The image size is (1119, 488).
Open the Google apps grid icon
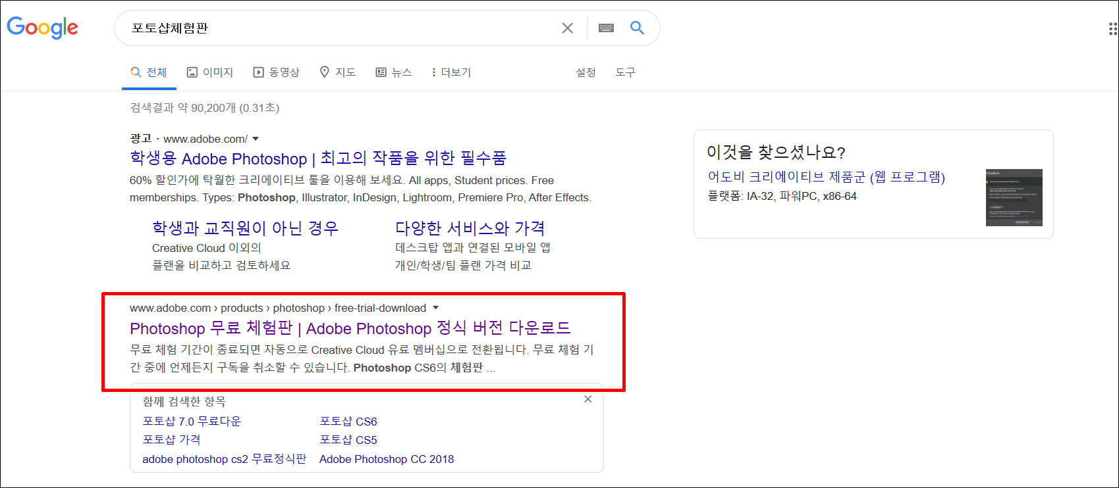pyautogui.click(x=1112, y=28)
